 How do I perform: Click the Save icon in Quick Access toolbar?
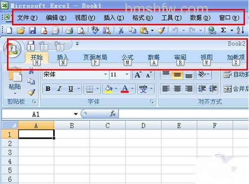point(31,44)
